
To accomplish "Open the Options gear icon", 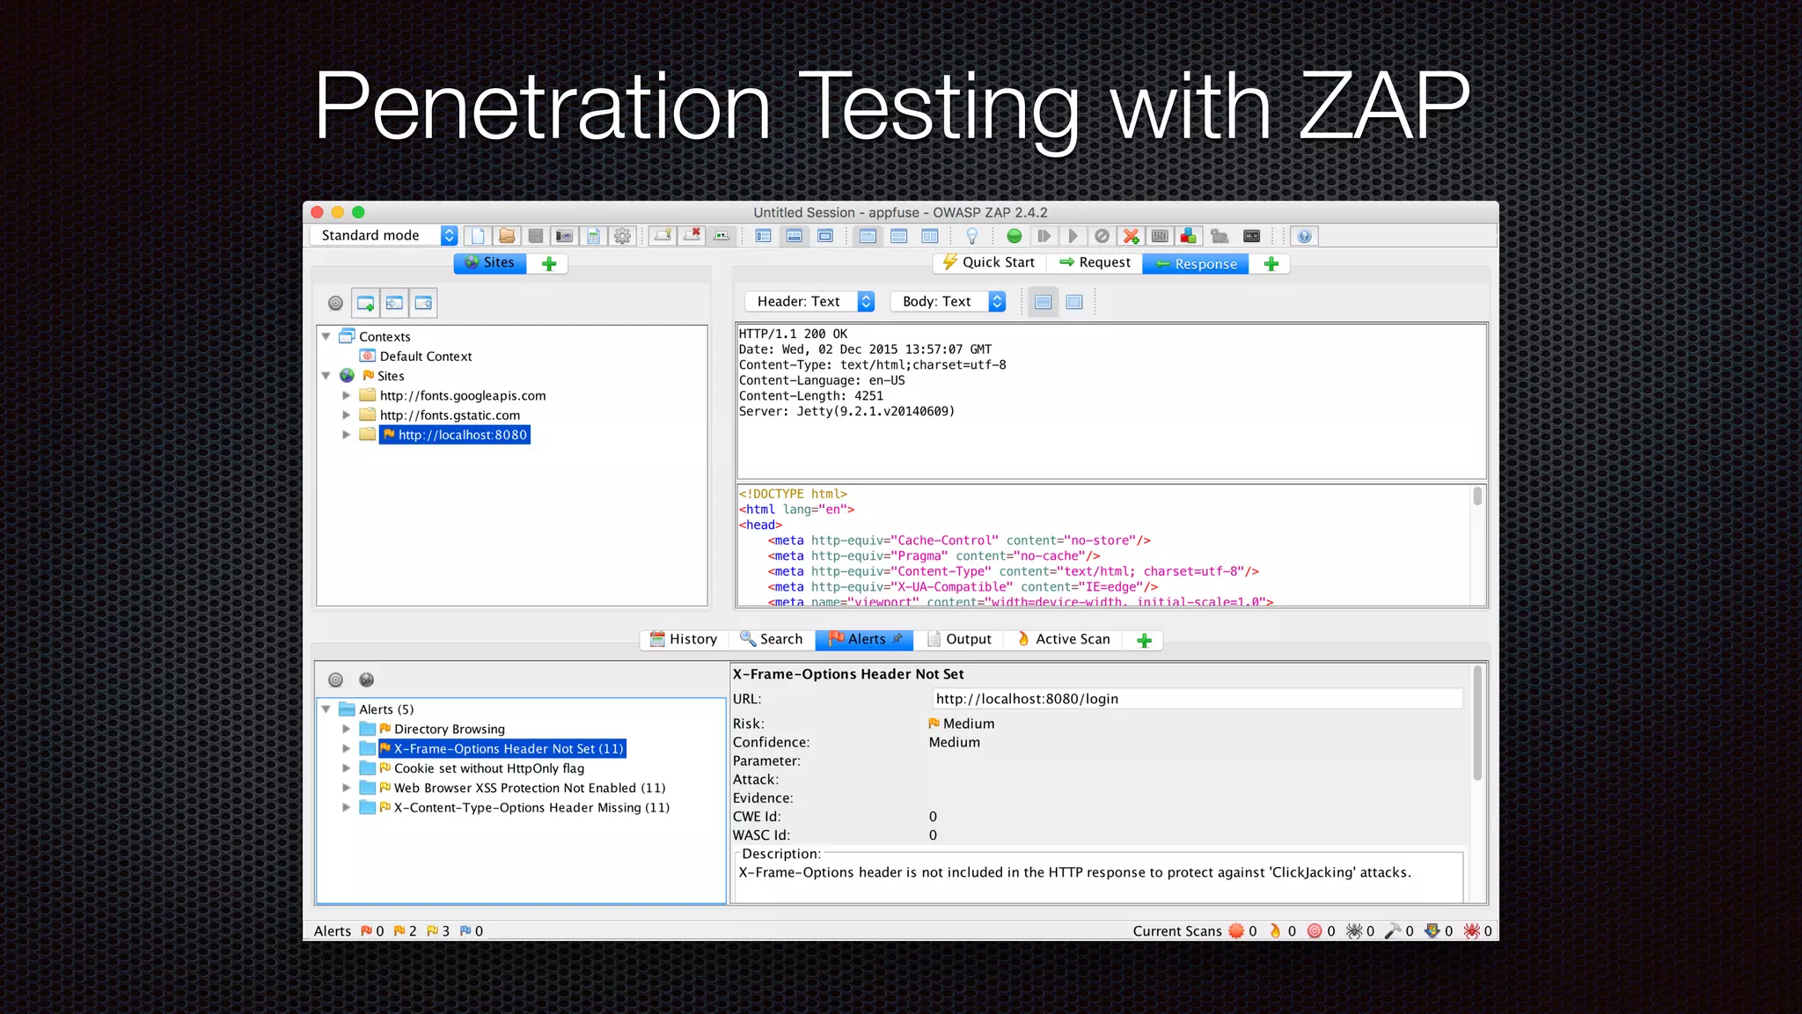I will tap(622, 236).
